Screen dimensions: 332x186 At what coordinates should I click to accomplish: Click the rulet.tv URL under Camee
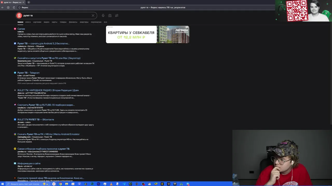pos(21,32)
